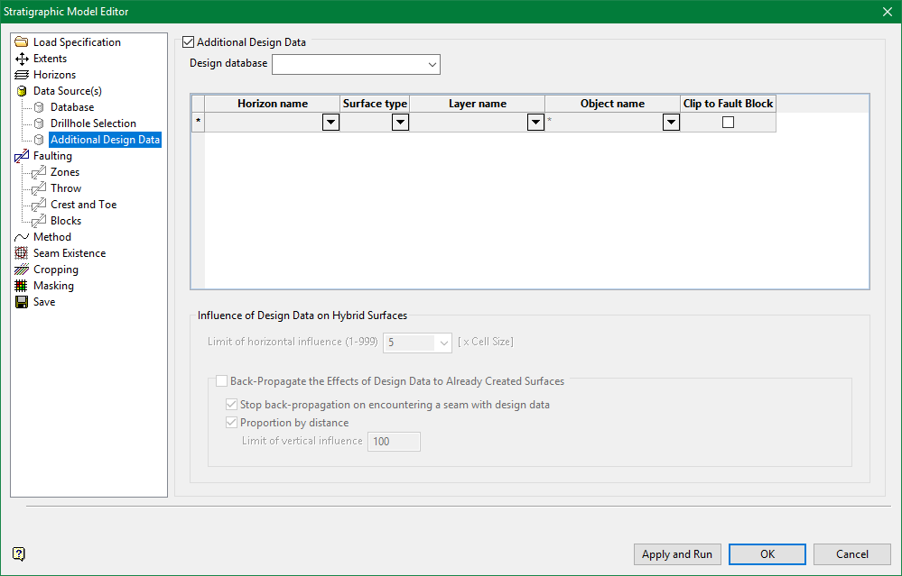
Task: Go to the Masking section
Action: coord(53,286)
